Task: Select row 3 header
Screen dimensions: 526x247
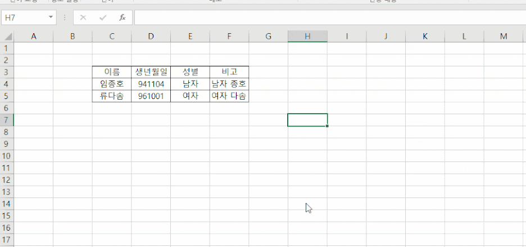Action: [7, 72]
